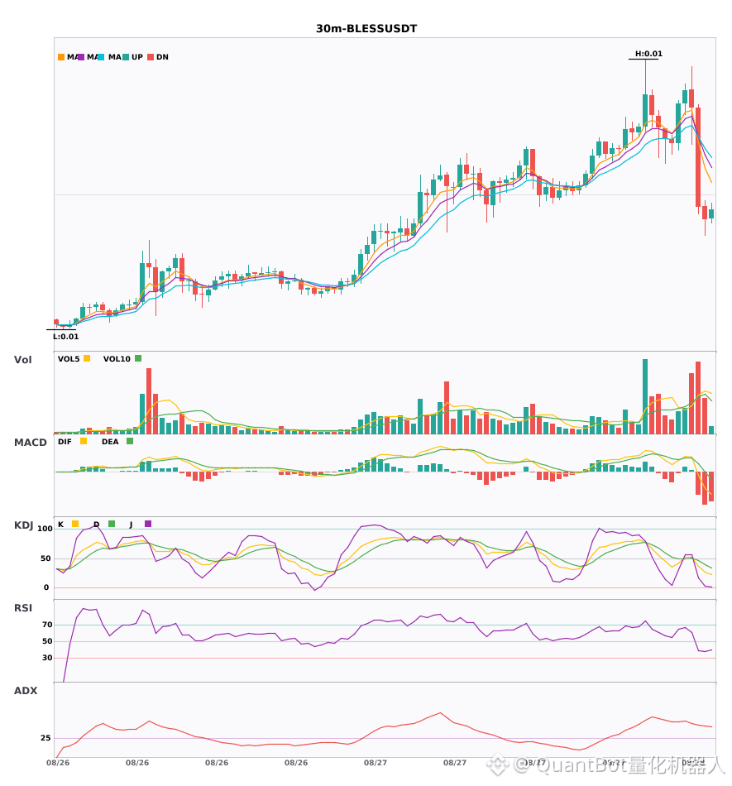Click the candle wick under H:0.01
732x786 pixels.
(x=645, y=77)
